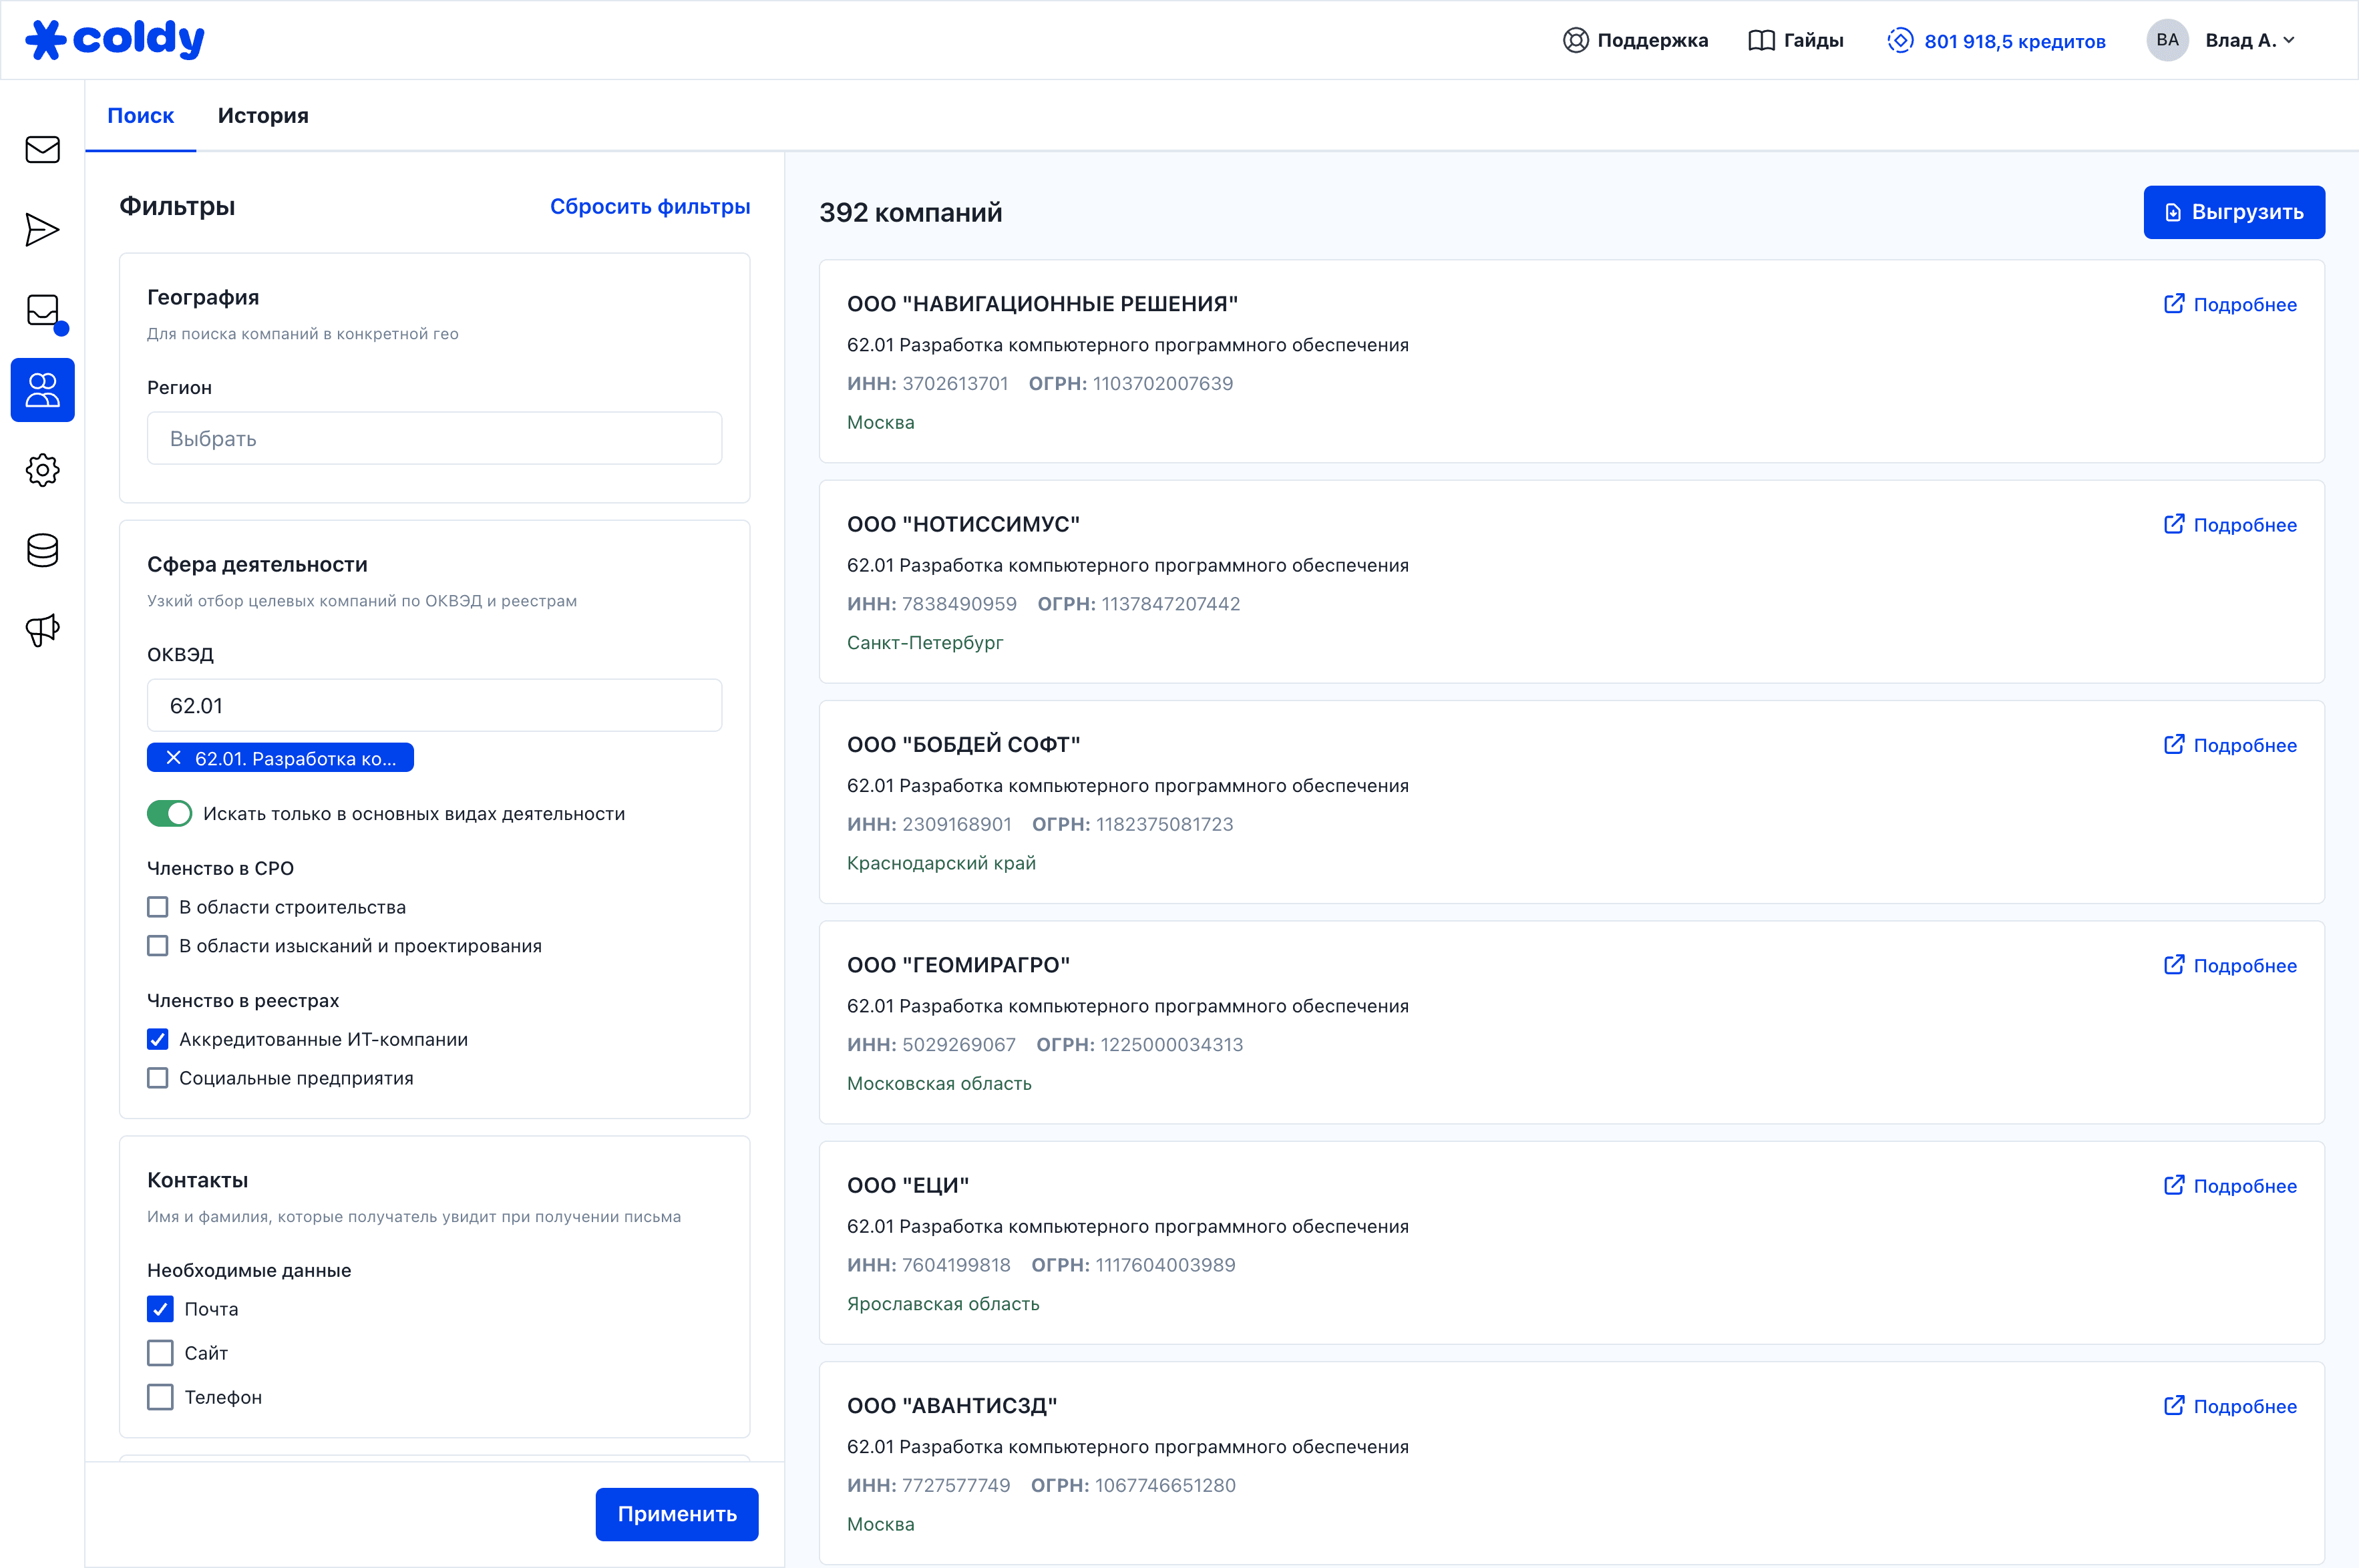This screenshot has width=2359, height=1568.
Task: Select the people contacts sidebar icon
Action: coord(42,390)
